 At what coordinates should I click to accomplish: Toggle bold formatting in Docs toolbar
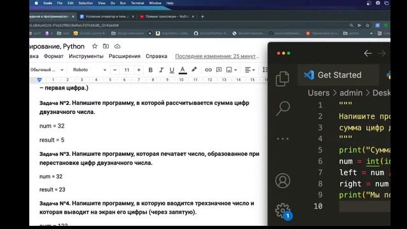(150, 70)
